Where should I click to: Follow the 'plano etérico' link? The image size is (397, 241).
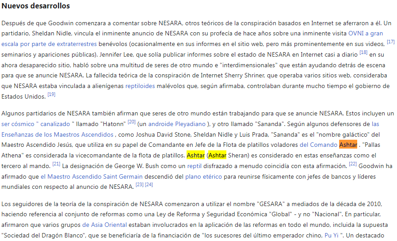pos(203,177)
